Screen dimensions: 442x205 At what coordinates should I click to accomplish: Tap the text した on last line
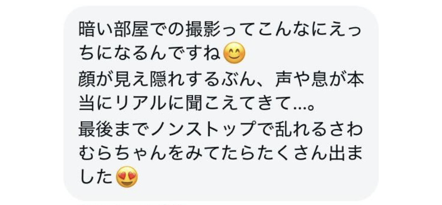pos(96,177)
